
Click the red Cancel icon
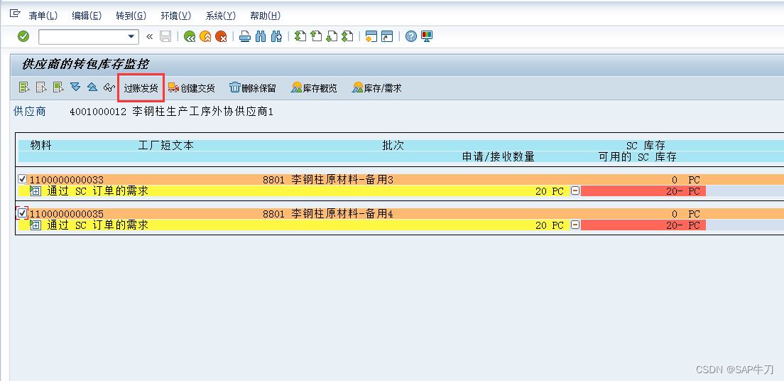(221, 36)
